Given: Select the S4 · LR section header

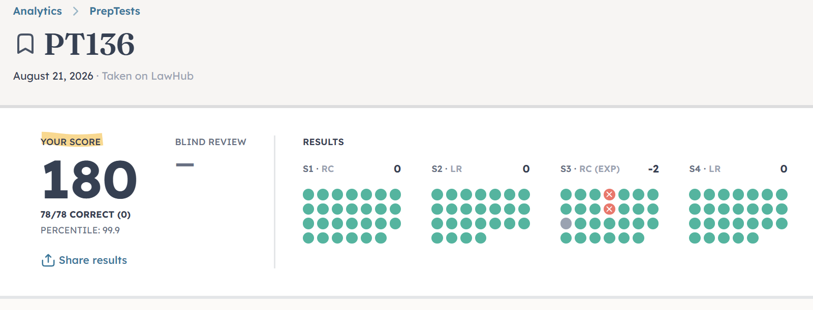Looking at the screenshot, I should pyautogui.click(x=705, y=169).
